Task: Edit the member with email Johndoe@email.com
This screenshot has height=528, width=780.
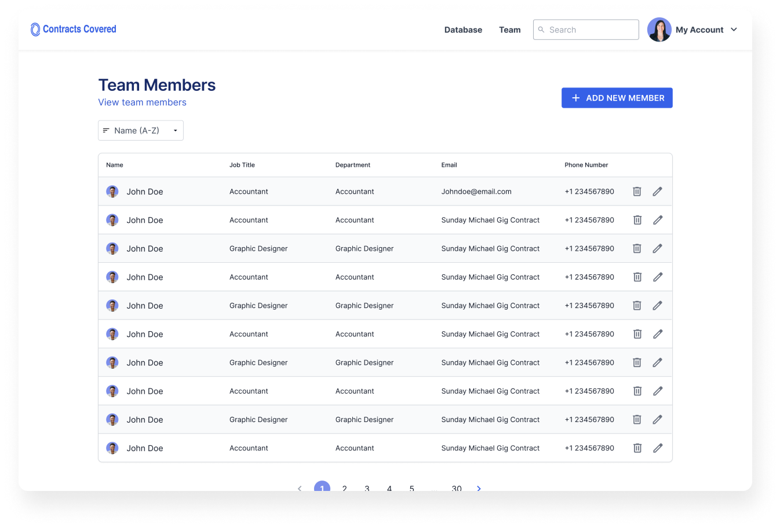Action: click(x=657, y=192)
